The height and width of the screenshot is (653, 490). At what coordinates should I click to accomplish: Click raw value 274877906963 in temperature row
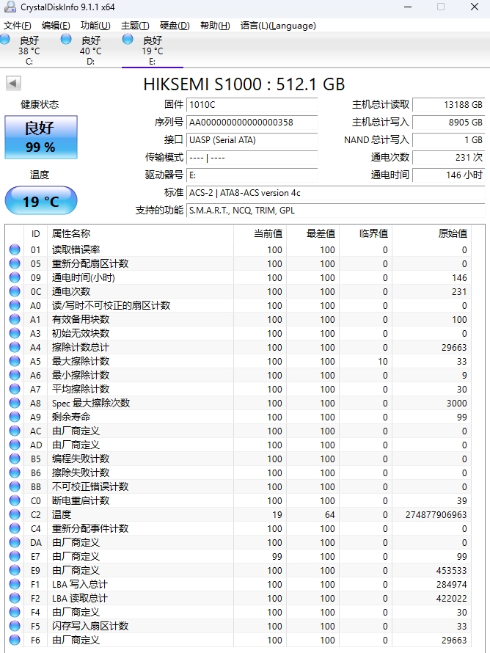tap(436, 515)
